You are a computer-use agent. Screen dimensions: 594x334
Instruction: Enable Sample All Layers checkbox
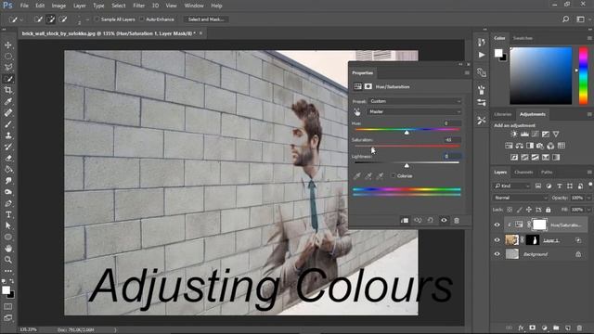click(97, 19)
